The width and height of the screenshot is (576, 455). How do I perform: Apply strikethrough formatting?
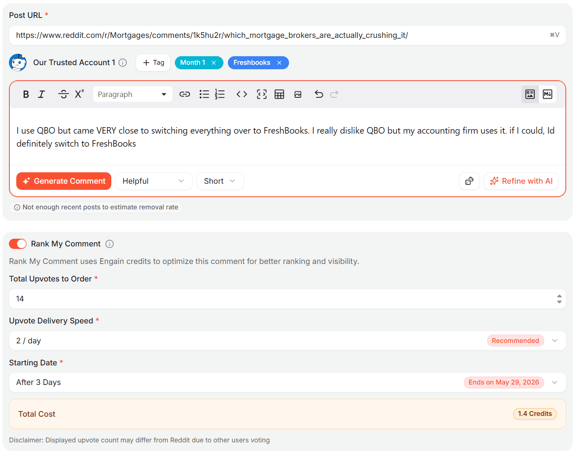click(x=64, y=95)
